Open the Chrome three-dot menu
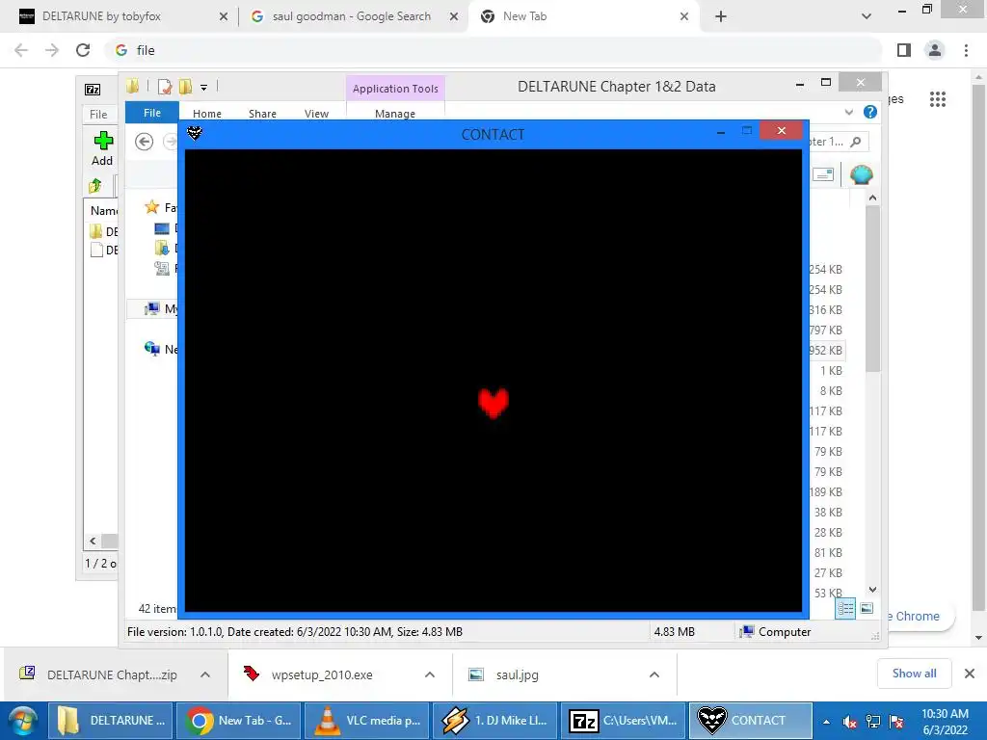The image size is (987, 740). (x=966, y=50)
